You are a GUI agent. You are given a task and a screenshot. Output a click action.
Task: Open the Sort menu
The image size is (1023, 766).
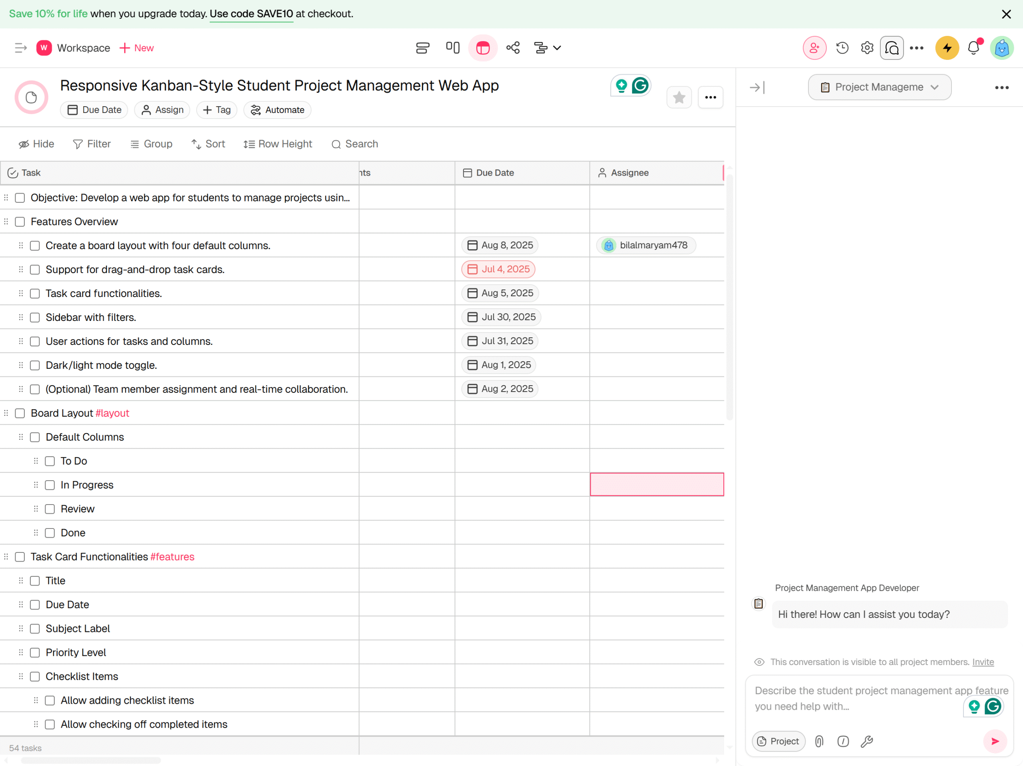tap(208, 144)
